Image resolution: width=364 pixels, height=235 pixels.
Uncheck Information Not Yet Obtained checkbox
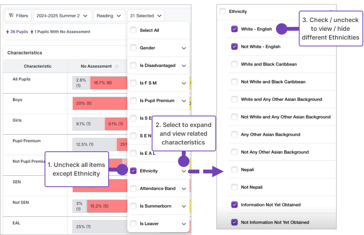pyautogui.click(x=234, y=205)
